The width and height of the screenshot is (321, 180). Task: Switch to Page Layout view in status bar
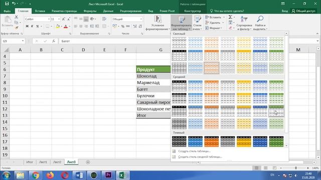tap(265, 168)
